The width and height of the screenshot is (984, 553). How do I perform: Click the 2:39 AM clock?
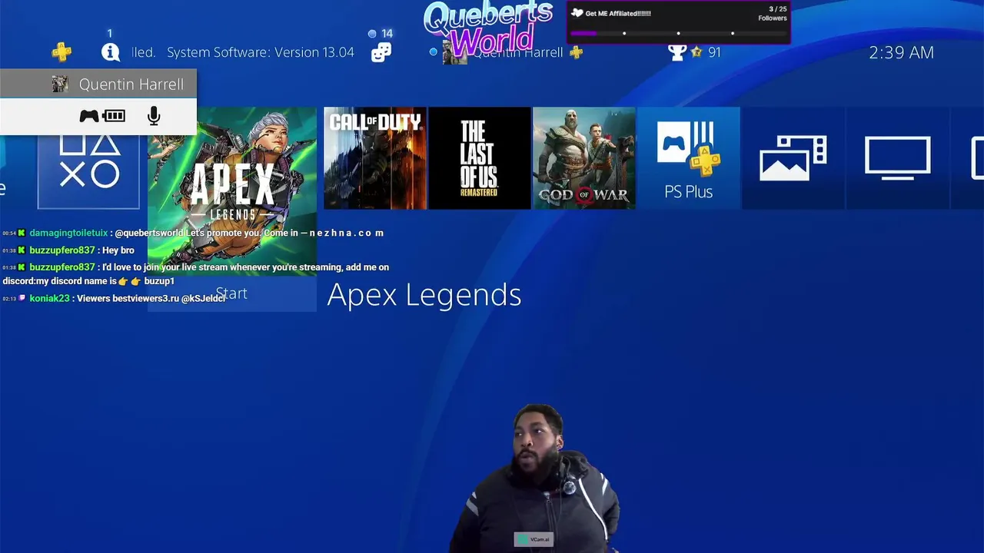[x=901, y=52]
